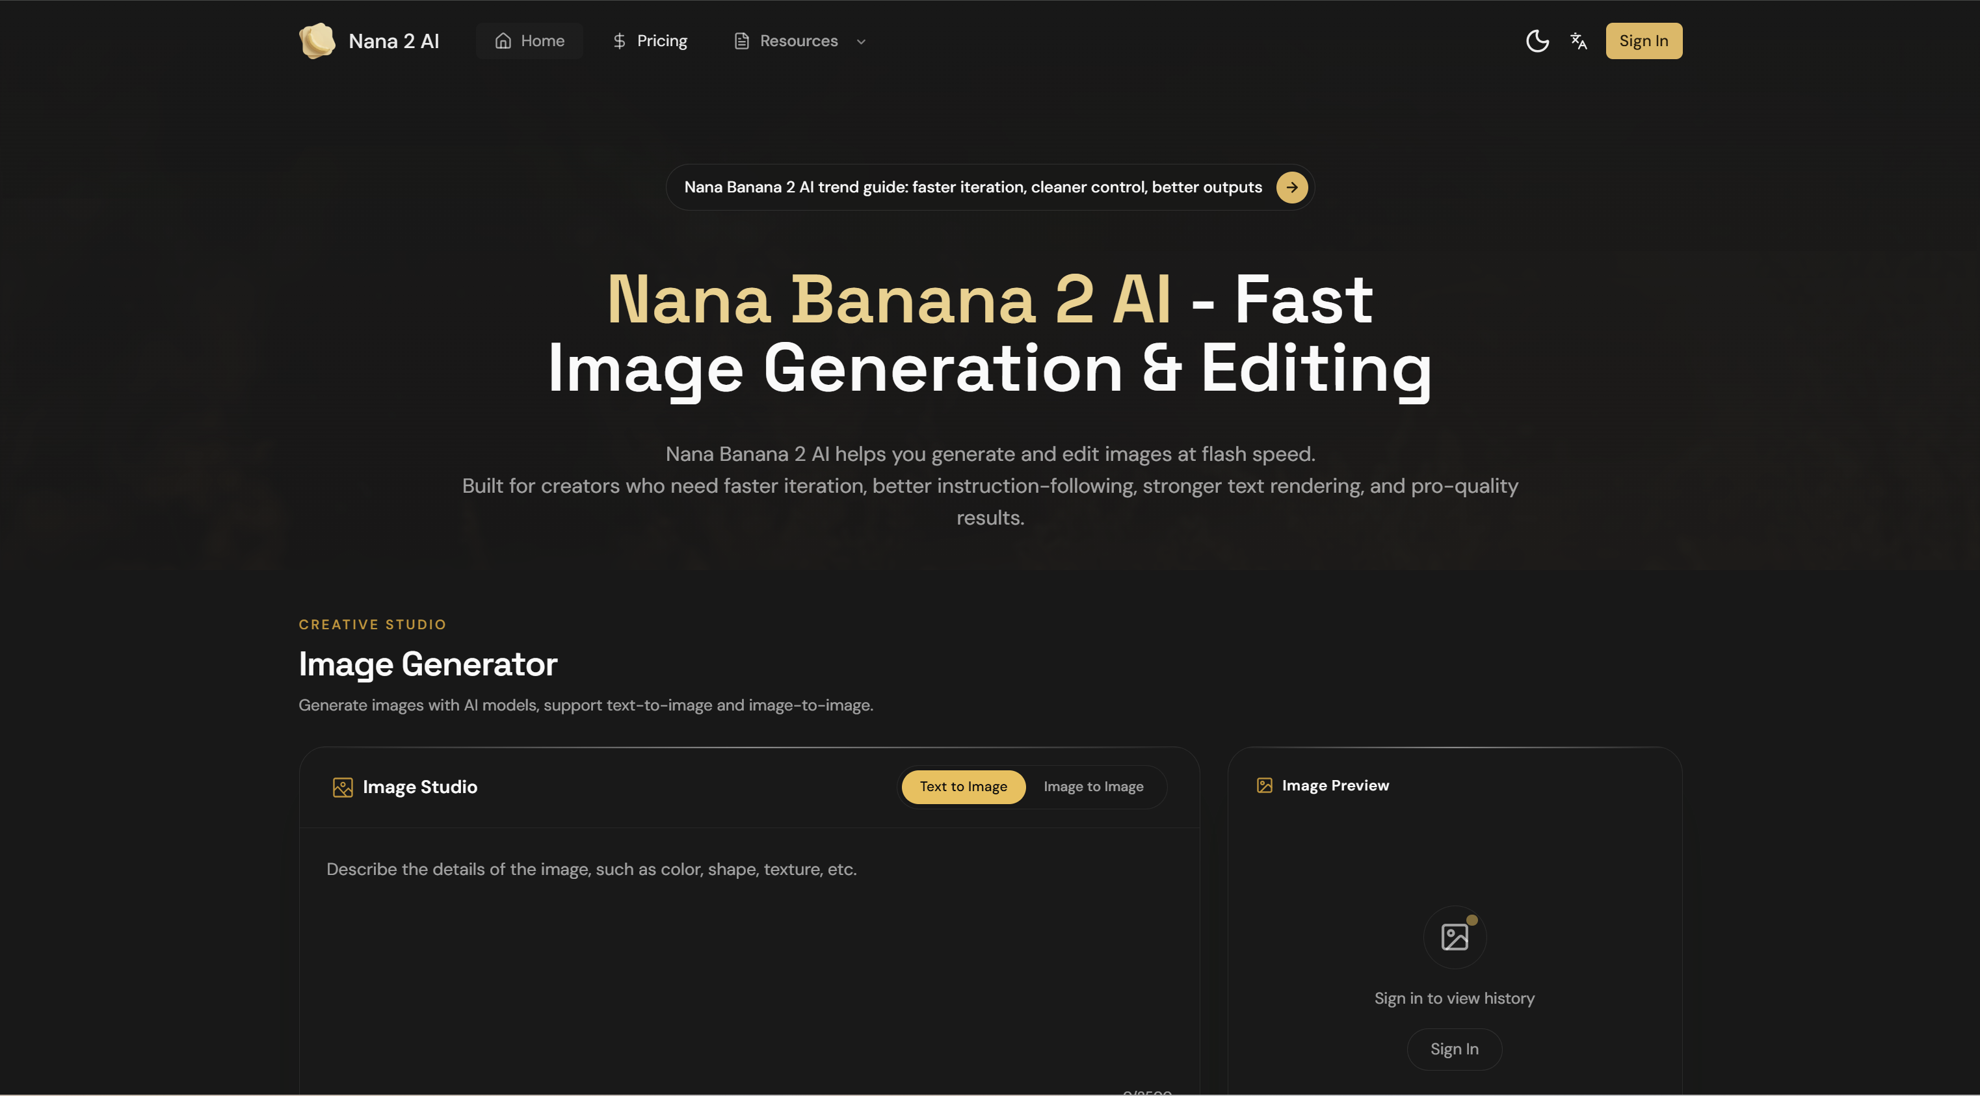Click the document icon beside Resources

[x=741, y=41]
